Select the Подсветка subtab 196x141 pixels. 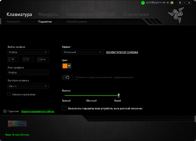tap(45, 22)
